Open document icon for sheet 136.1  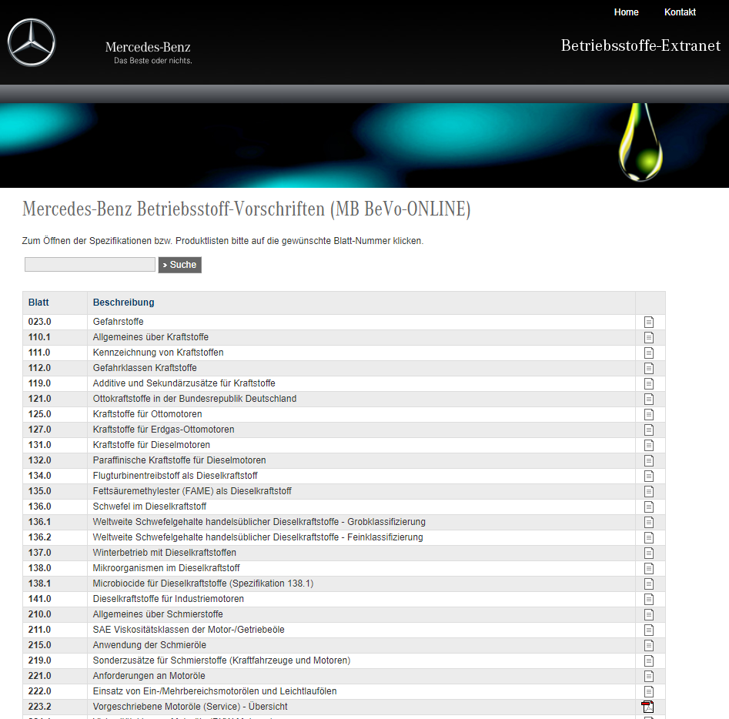649,522
